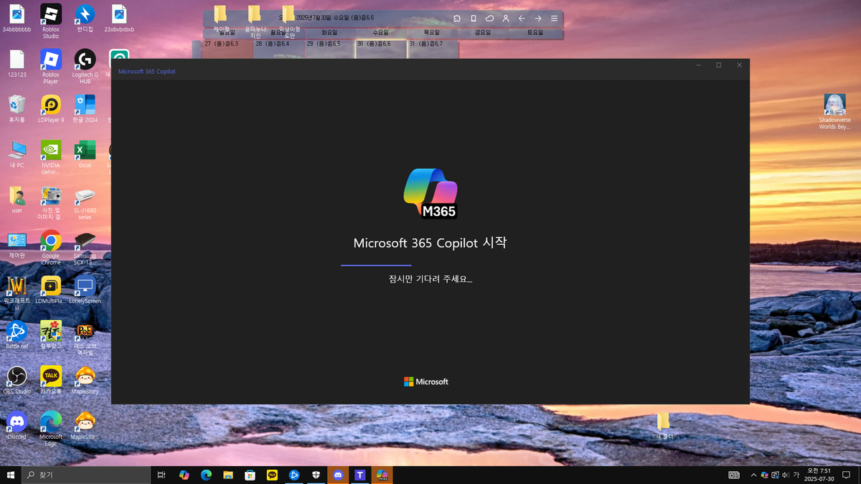
Task: Open File Explorer from the taskbar
Action: click(228, 475)
